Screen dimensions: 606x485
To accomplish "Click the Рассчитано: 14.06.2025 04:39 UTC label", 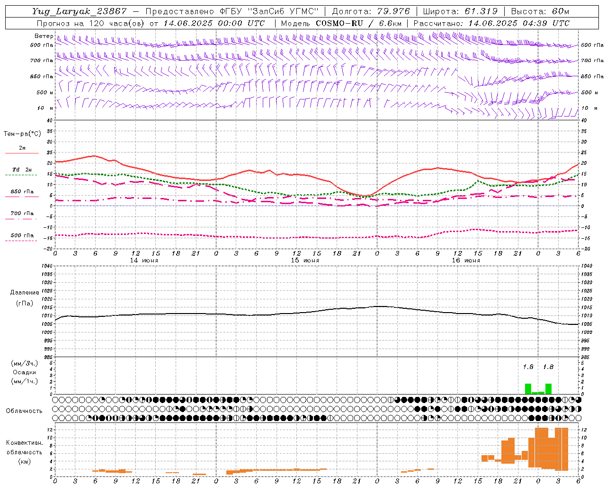I will coord(491,23).
